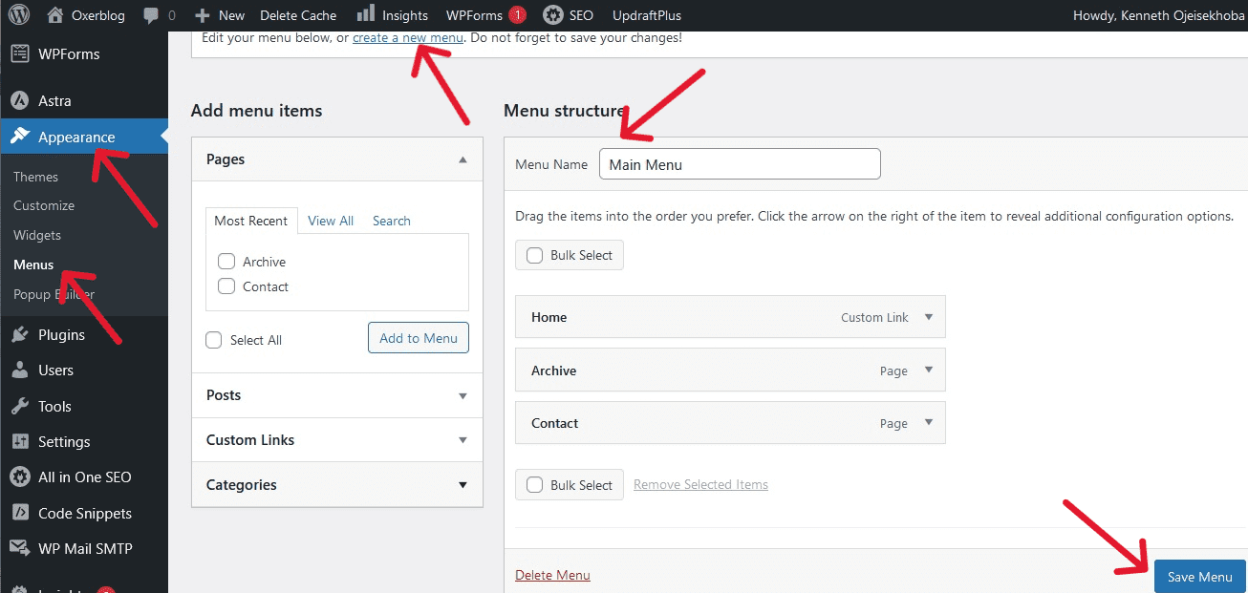Expand the Contact menu item arrow
1248x593 pixels.
coord(928,422)
